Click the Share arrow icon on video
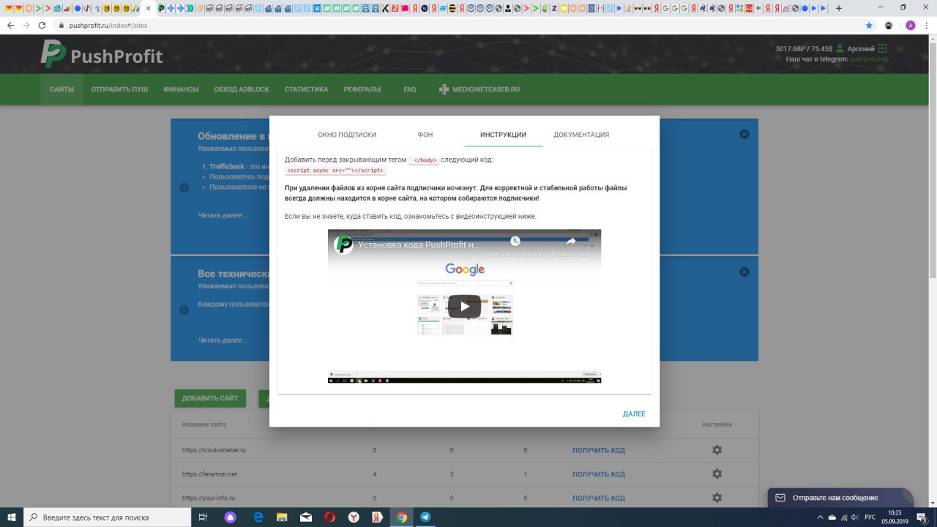Viewport: 937px width, 527px height. click(x=570, y=241)
